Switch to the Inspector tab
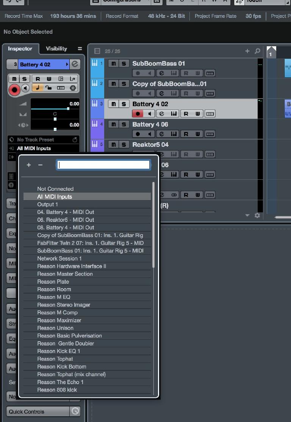 point(20,49)
